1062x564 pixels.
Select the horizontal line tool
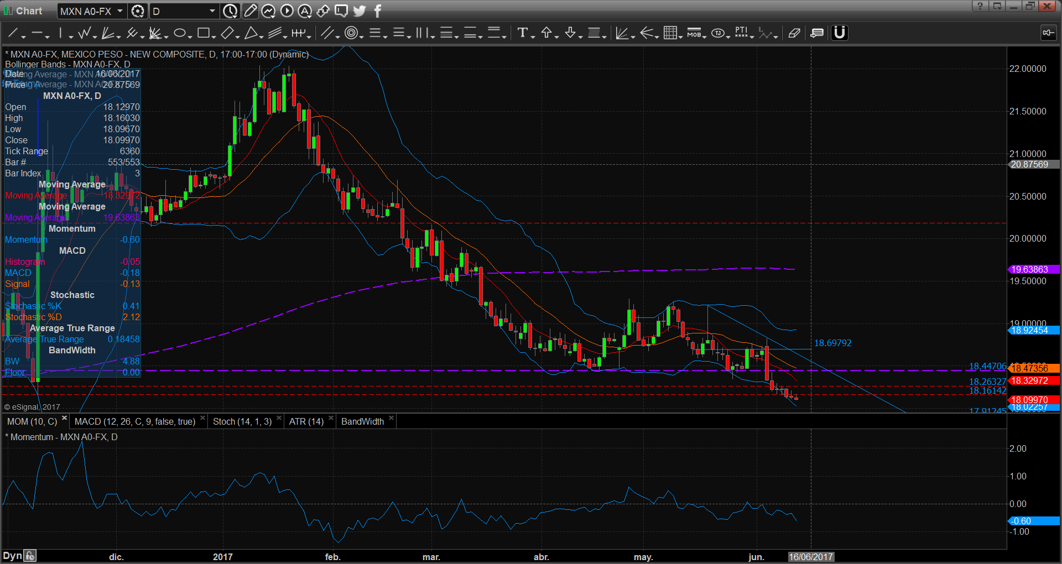point(37,33)
